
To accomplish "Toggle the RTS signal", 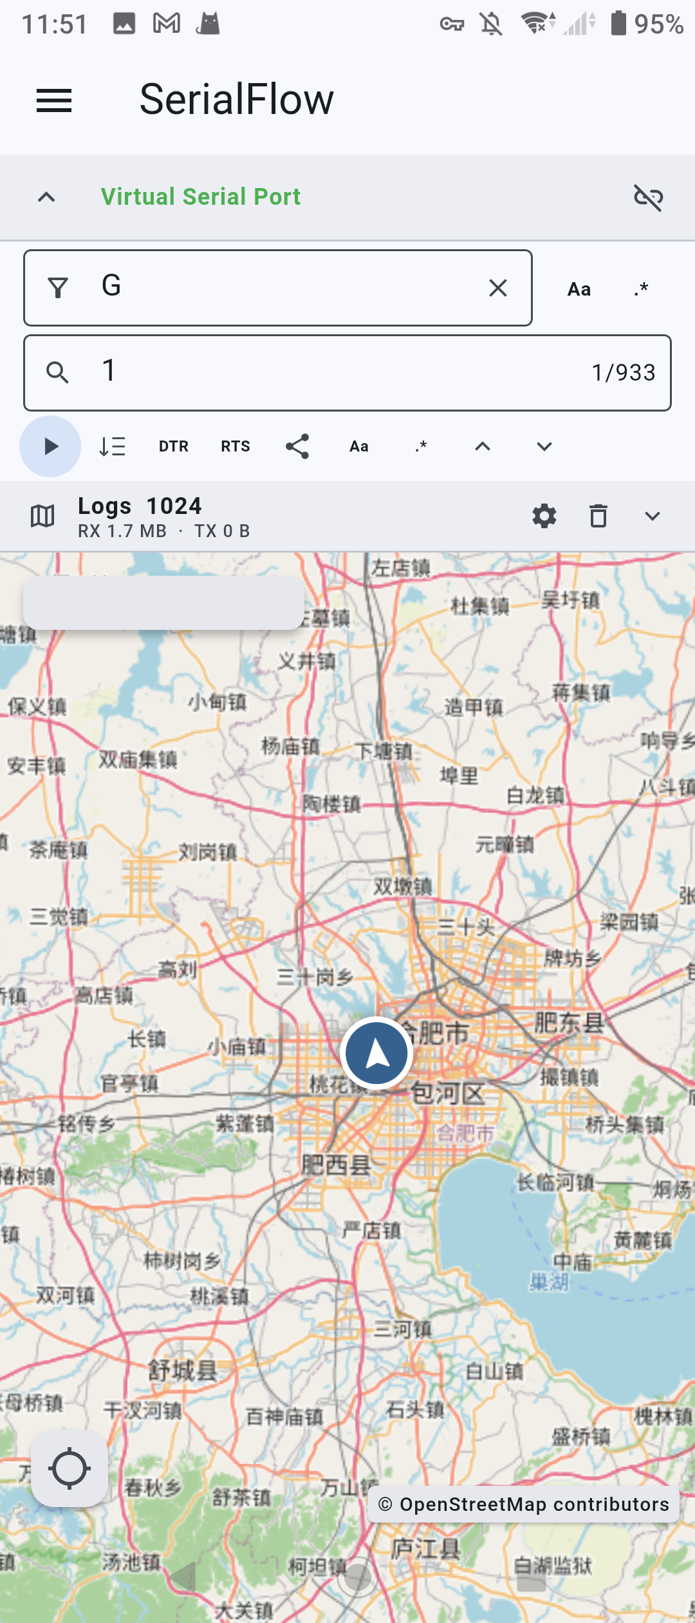I will pyautogui.click(x=236, y=446).
